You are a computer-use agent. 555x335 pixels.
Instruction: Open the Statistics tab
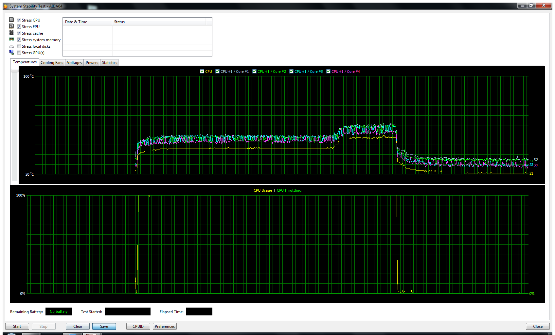coord(110,63)
